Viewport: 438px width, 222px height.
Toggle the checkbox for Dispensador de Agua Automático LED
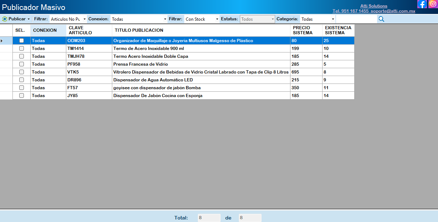click(21, 80)
